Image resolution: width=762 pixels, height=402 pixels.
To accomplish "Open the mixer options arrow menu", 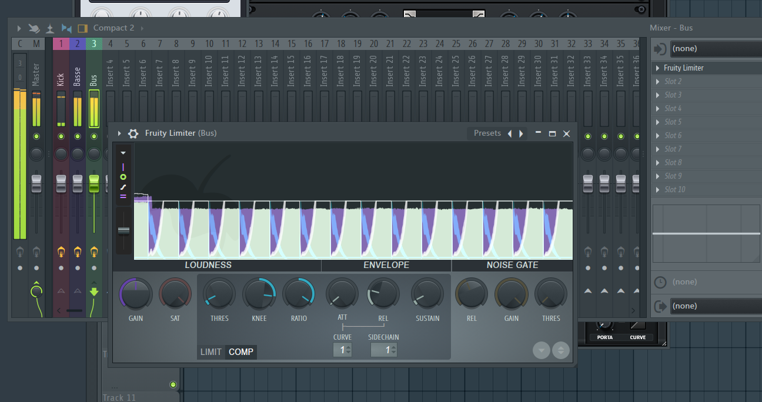I will [x=19, y=28].
